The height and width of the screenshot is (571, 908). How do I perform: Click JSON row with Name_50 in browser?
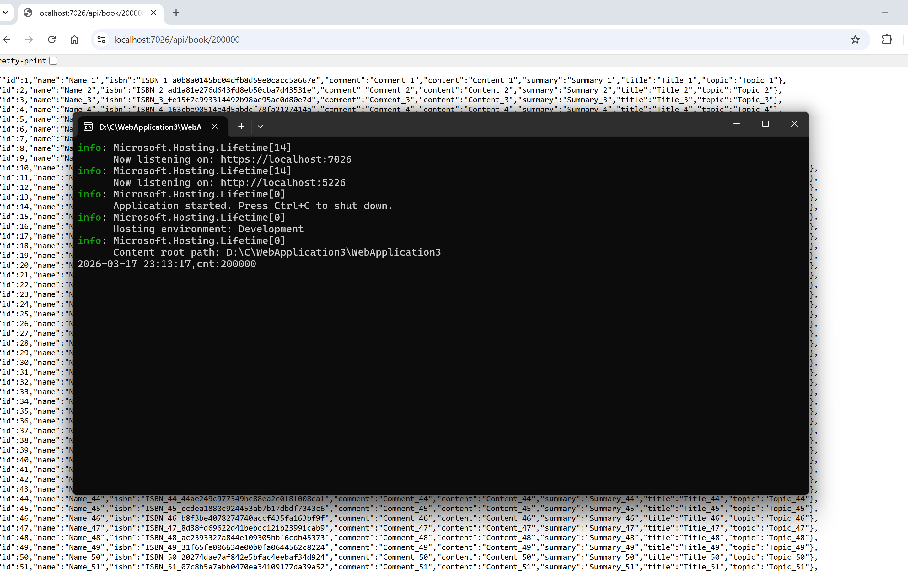coord(409,558)
